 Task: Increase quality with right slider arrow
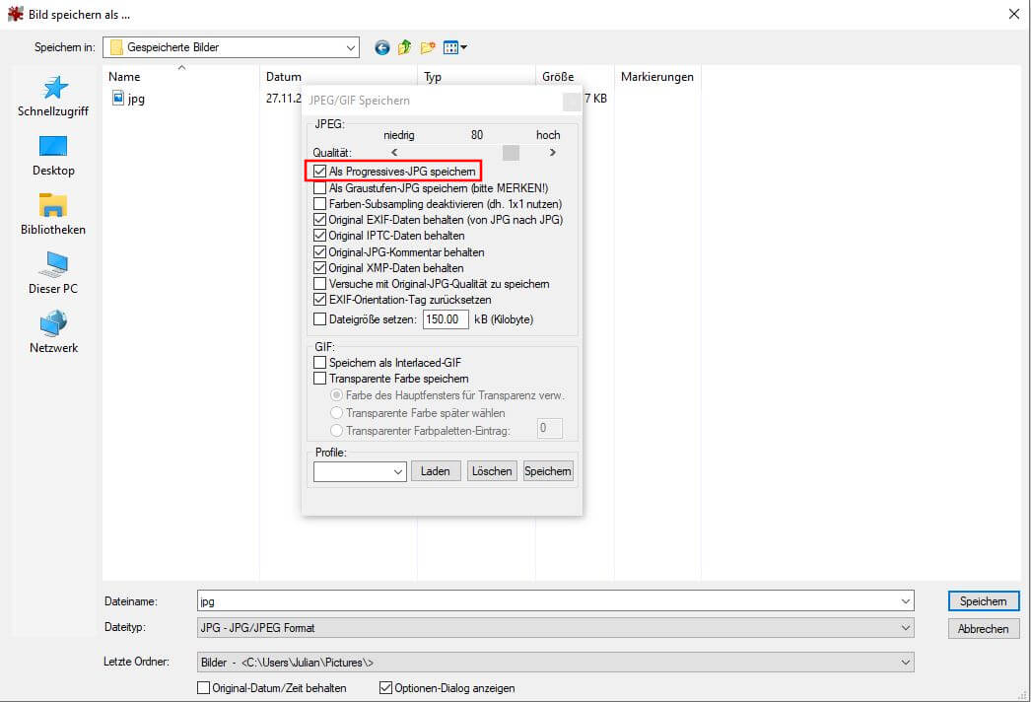553,153
